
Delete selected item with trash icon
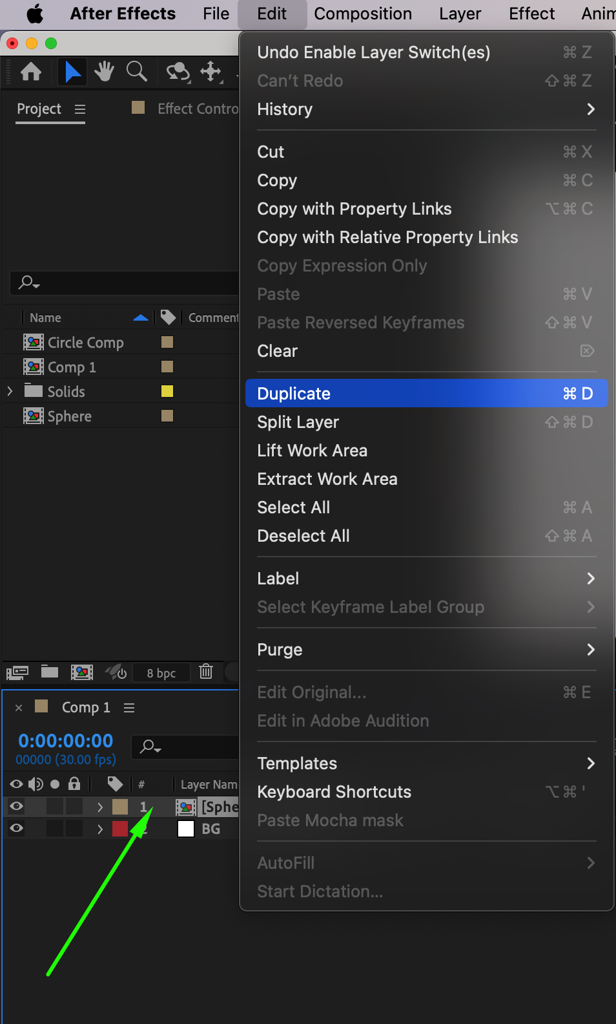[x=206, y=672]
